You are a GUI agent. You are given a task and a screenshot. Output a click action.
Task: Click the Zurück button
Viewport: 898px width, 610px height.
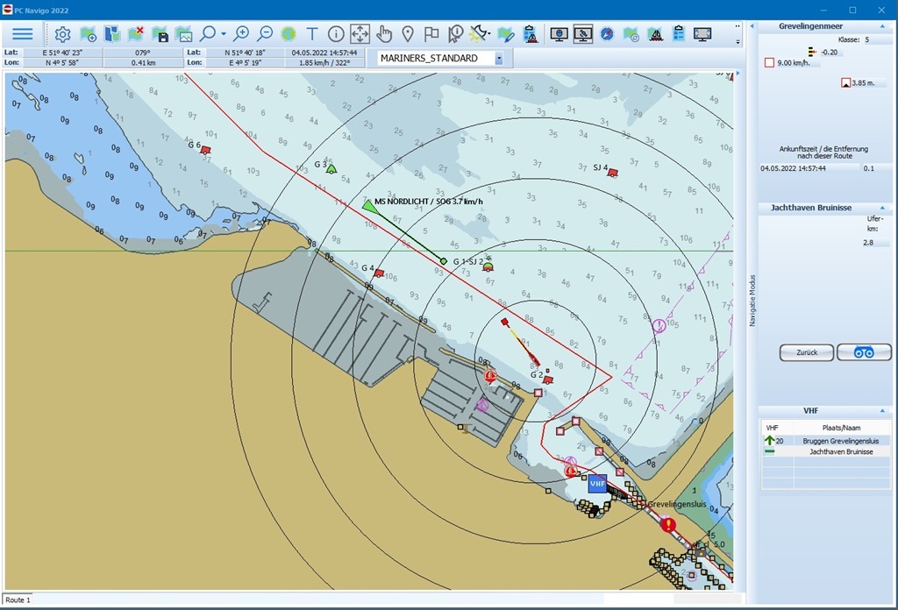[807, 352]
